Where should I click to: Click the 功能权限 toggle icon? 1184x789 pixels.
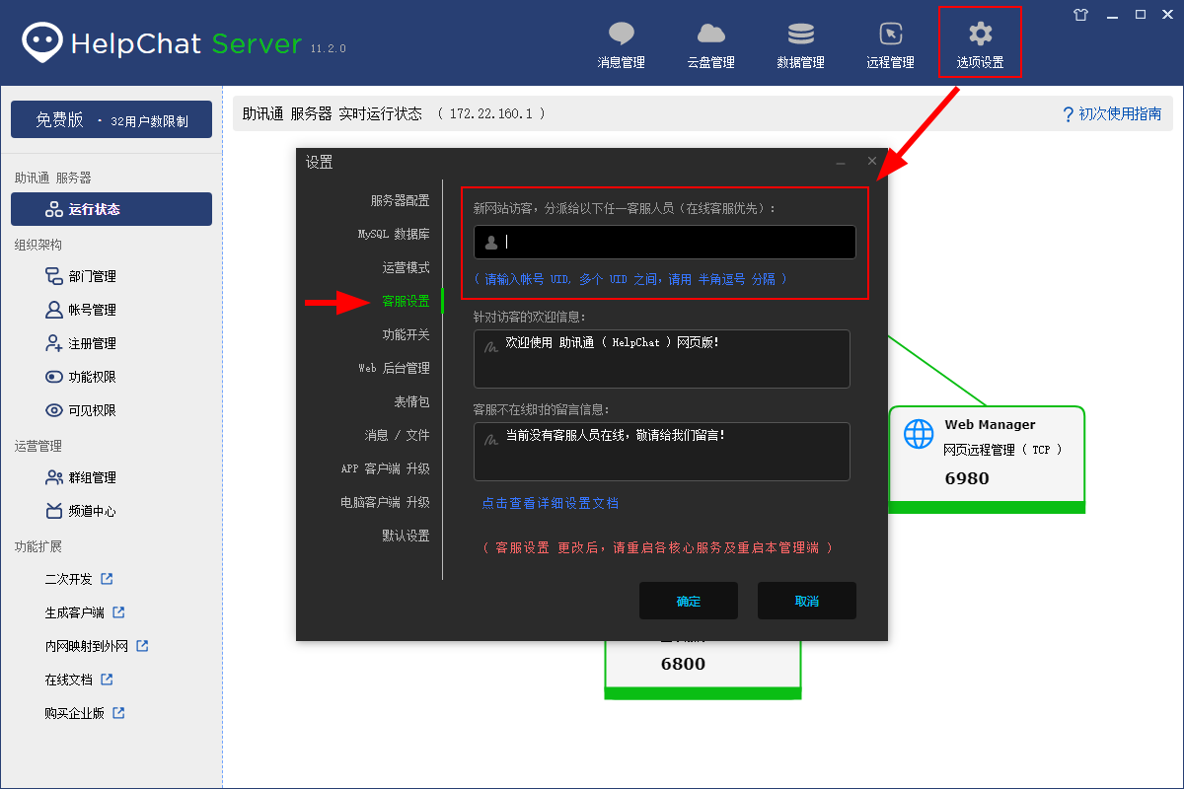coord(54,377)
